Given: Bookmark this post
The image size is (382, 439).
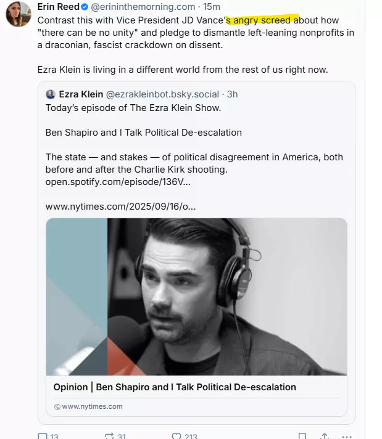Looking at the screenshot, I should (302, 436).
